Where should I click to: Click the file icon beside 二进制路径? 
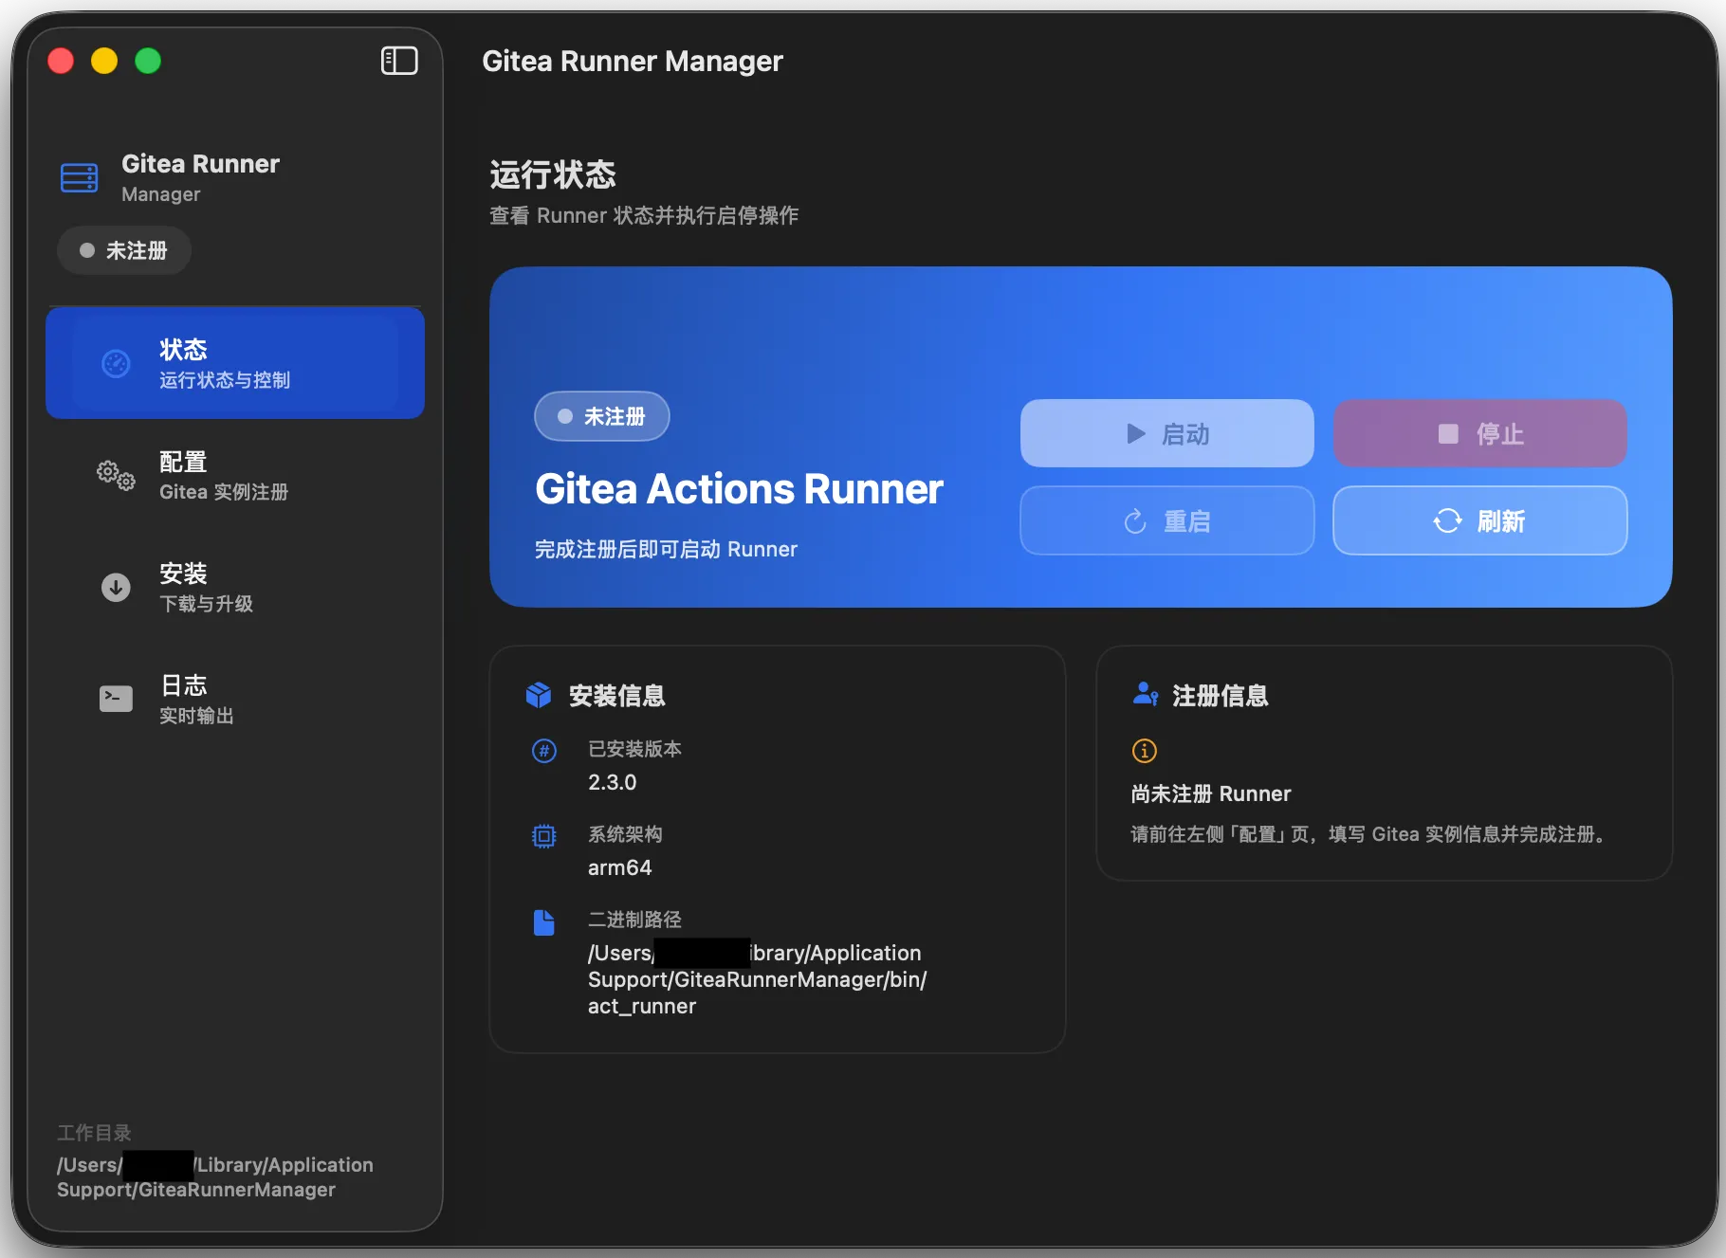[x=544, y=922]
